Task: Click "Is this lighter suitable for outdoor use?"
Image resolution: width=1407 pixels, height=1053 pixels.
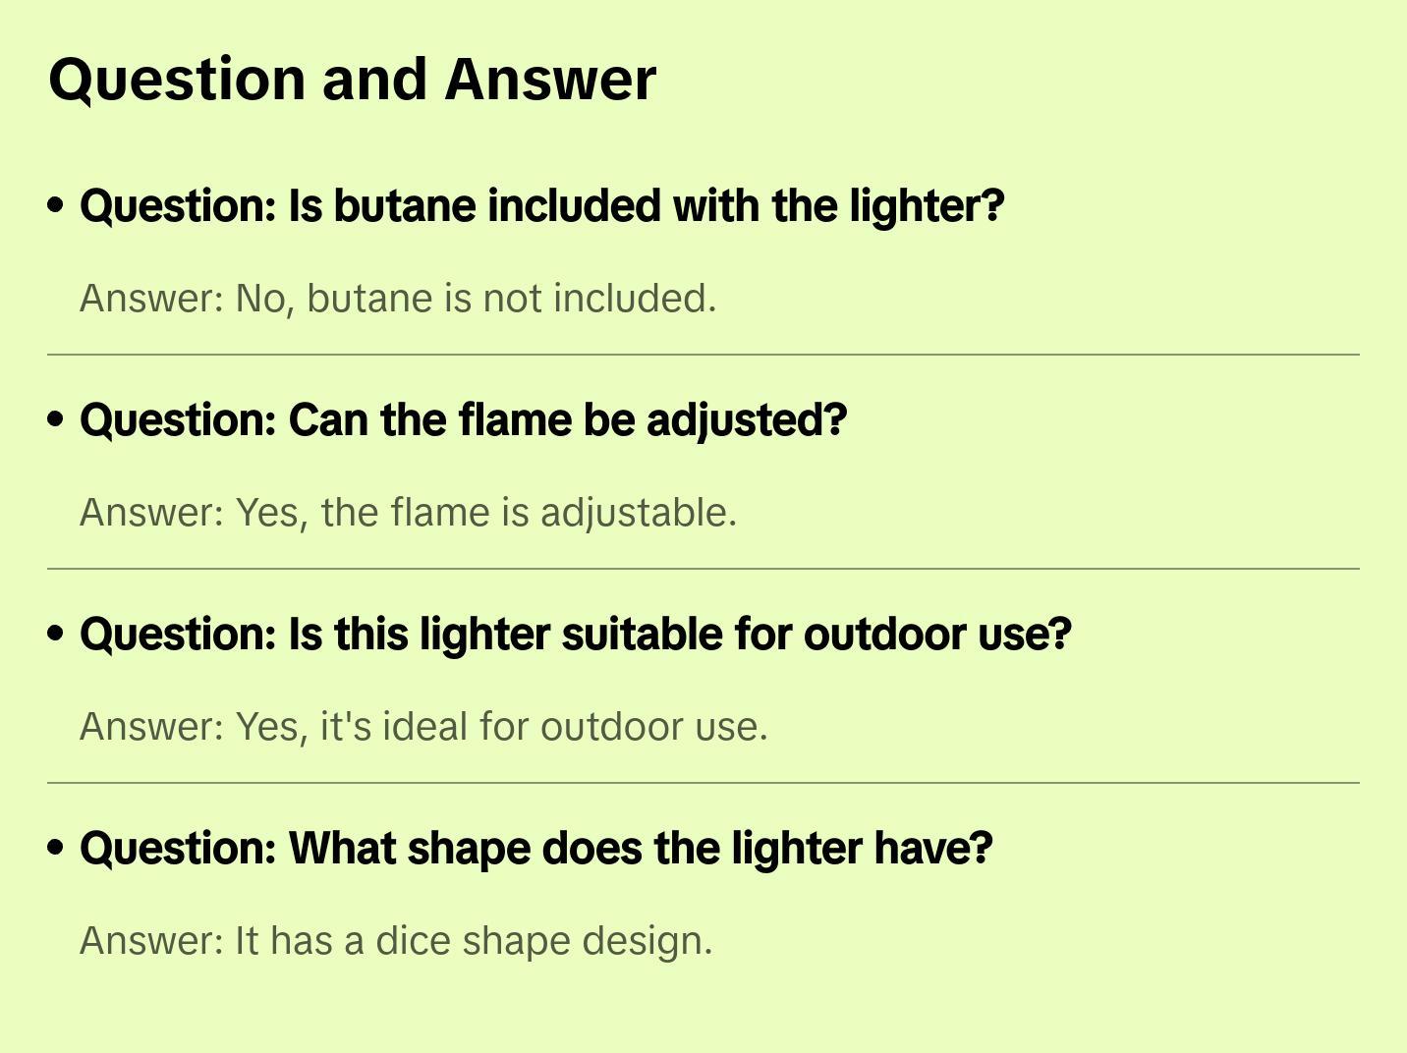Action: [575, 635]
